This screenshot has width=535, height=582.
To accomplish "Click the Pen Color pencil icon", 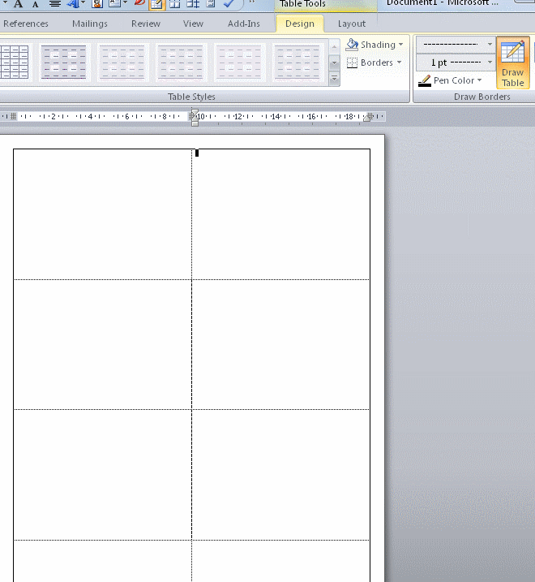I will (425, 80).
